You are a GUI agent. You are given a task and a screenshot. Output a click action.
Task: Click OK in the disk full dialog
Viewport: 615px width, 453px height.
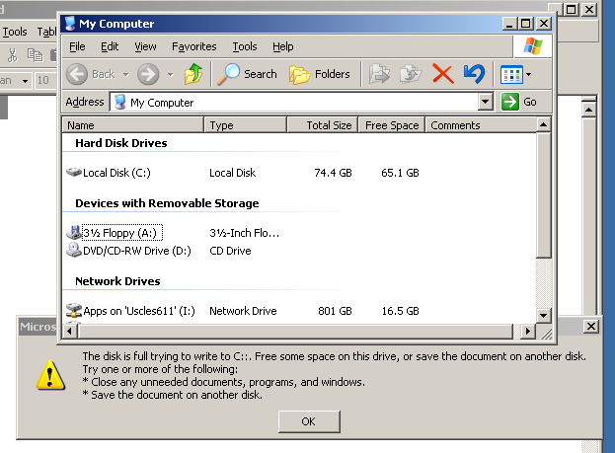point(308,421)
